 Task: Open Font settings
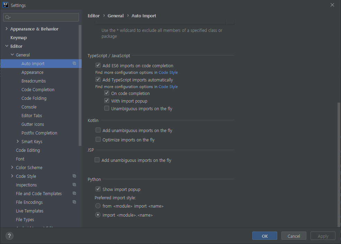[x=20, y=159]
